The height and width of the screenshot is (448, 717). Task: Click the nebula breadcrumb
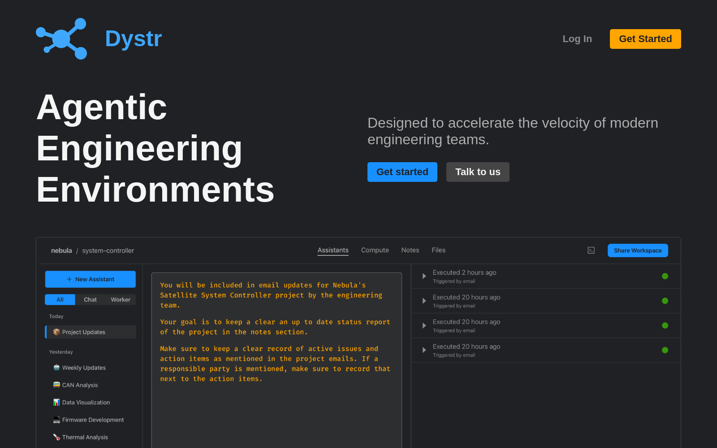[61, 250]
